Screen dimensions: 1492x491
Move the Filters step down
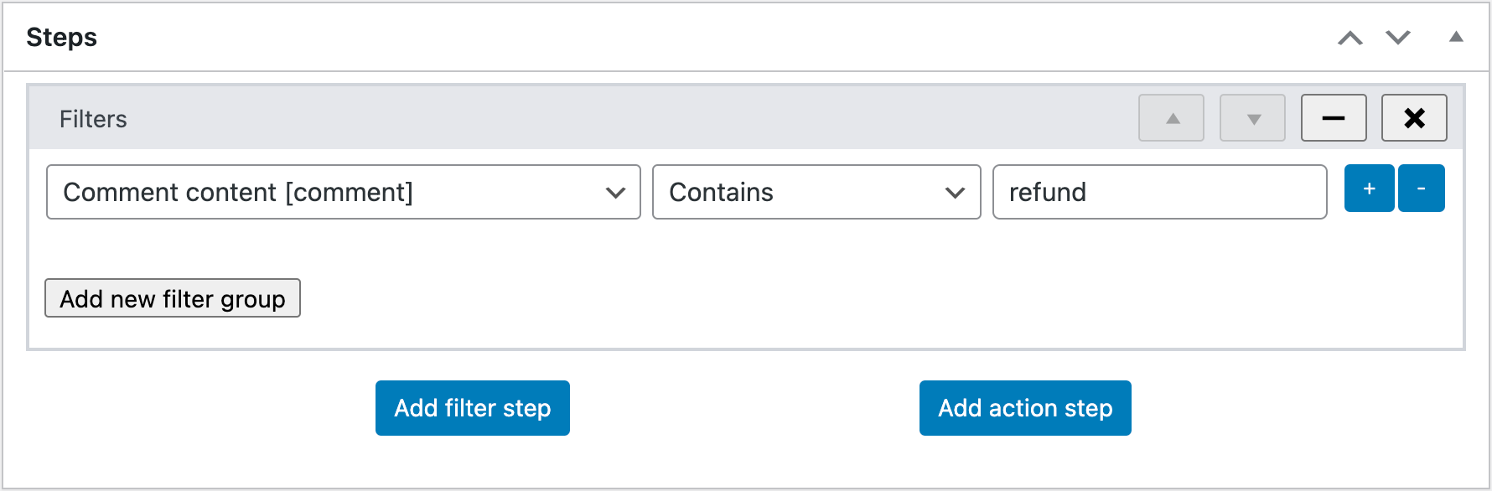click(x=1252, y=118)
